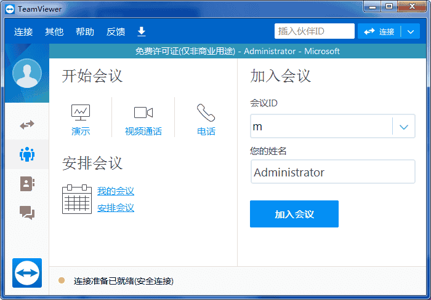The height and width of the screenshot is (300, 431).
Task: Click the user profile avatar icon
Action: point(27,73)
